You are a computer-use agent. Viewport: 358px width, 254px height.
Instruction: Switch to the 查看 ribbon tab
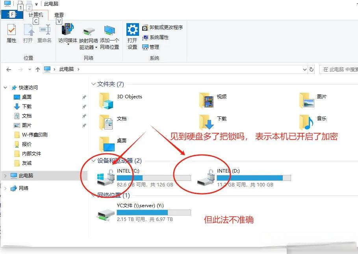(x=59, y=15)
